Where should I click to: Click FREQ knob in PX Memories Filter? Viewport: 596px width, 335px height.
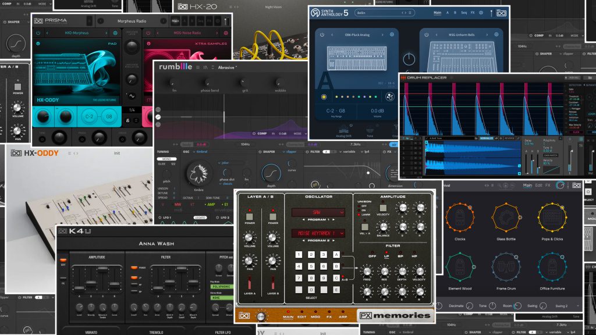[x=367, y=271]
